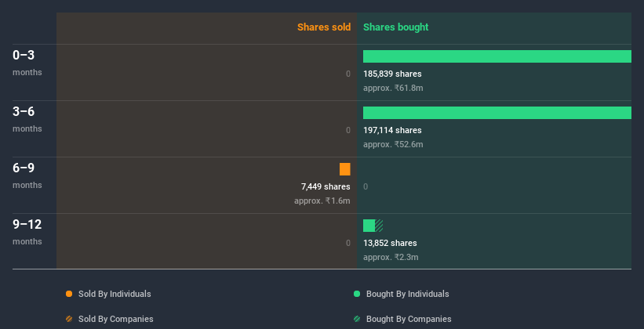The width and height of the screenshot is (644, 329).
Task: Click the approx. ₹2.3m amount
Action: tap(391, 257)
